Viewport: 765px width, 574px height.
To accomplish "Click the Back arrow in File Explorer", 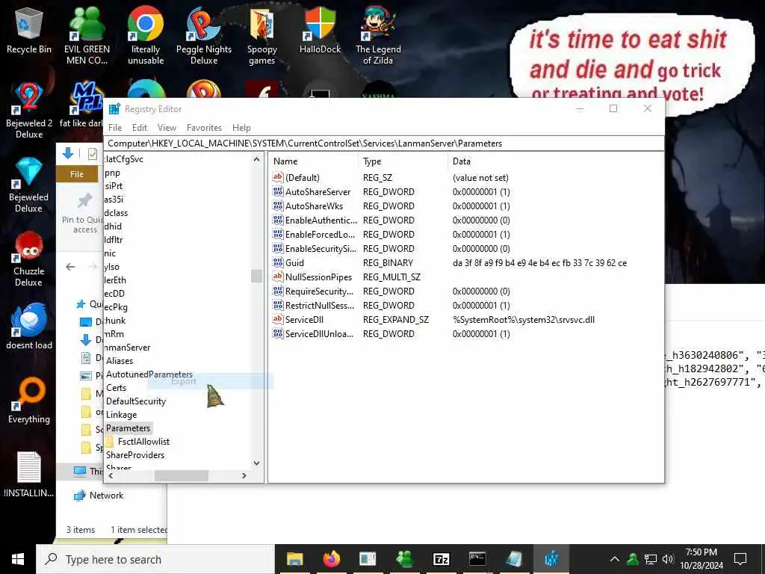I will tap(70, 267).
